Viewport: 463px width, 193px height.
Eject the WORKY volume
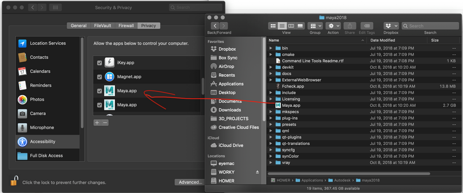coord(257,172)
